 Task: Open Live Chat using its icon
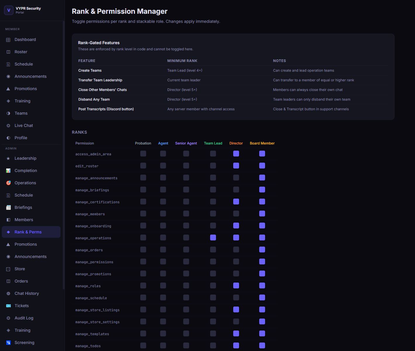[8, 126]
